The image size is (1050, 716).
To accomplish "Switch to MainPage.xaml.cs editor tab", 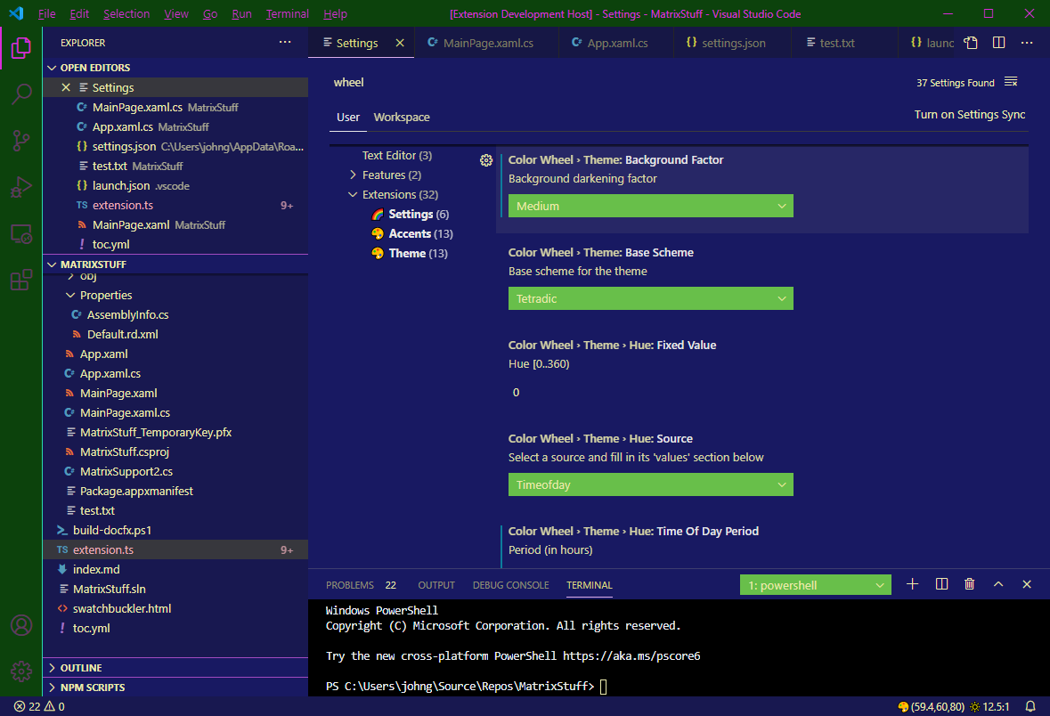I will pos(486,43).
